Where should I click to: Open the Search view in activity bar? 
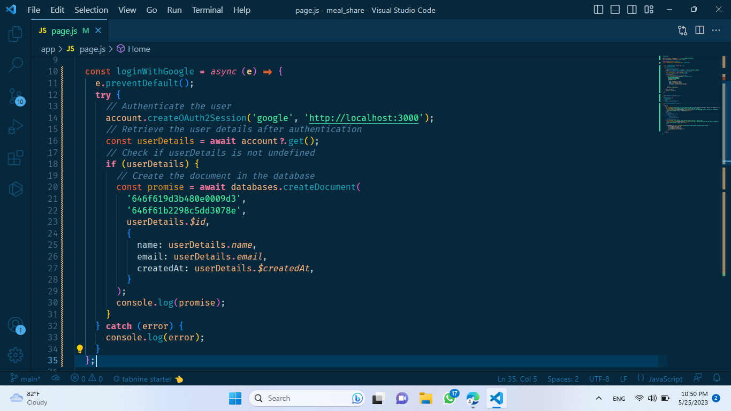16,65
